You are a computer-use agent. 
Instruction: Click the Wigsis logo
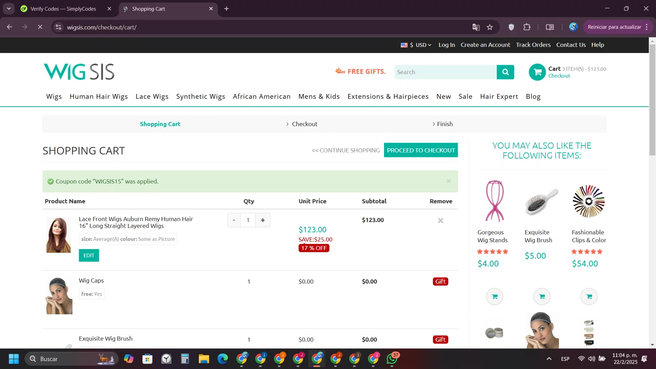[x=79, y=72]
